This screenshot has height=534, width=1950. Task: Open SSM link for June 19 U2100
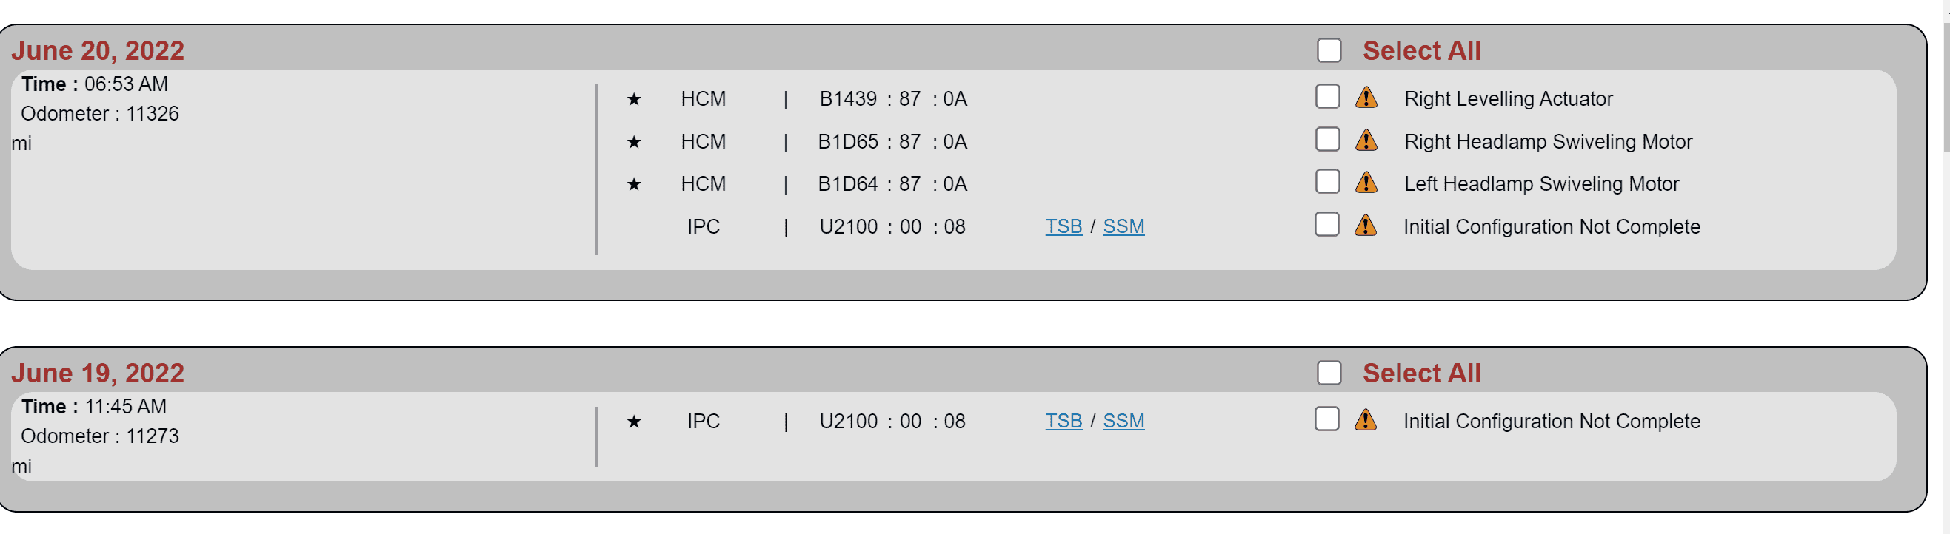pyautogui.click(x=1123, y=421)
